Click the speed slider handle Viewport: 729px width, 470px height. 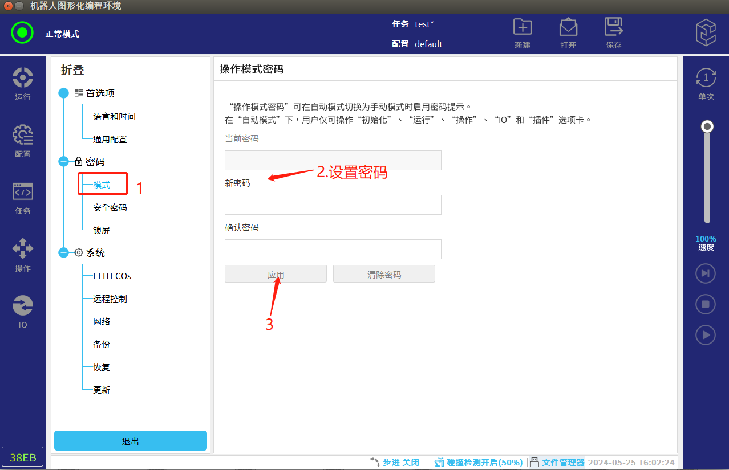point(707,126)
